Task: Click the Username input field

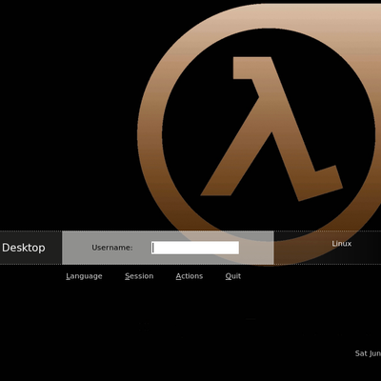Action: (x=195, y=248)
